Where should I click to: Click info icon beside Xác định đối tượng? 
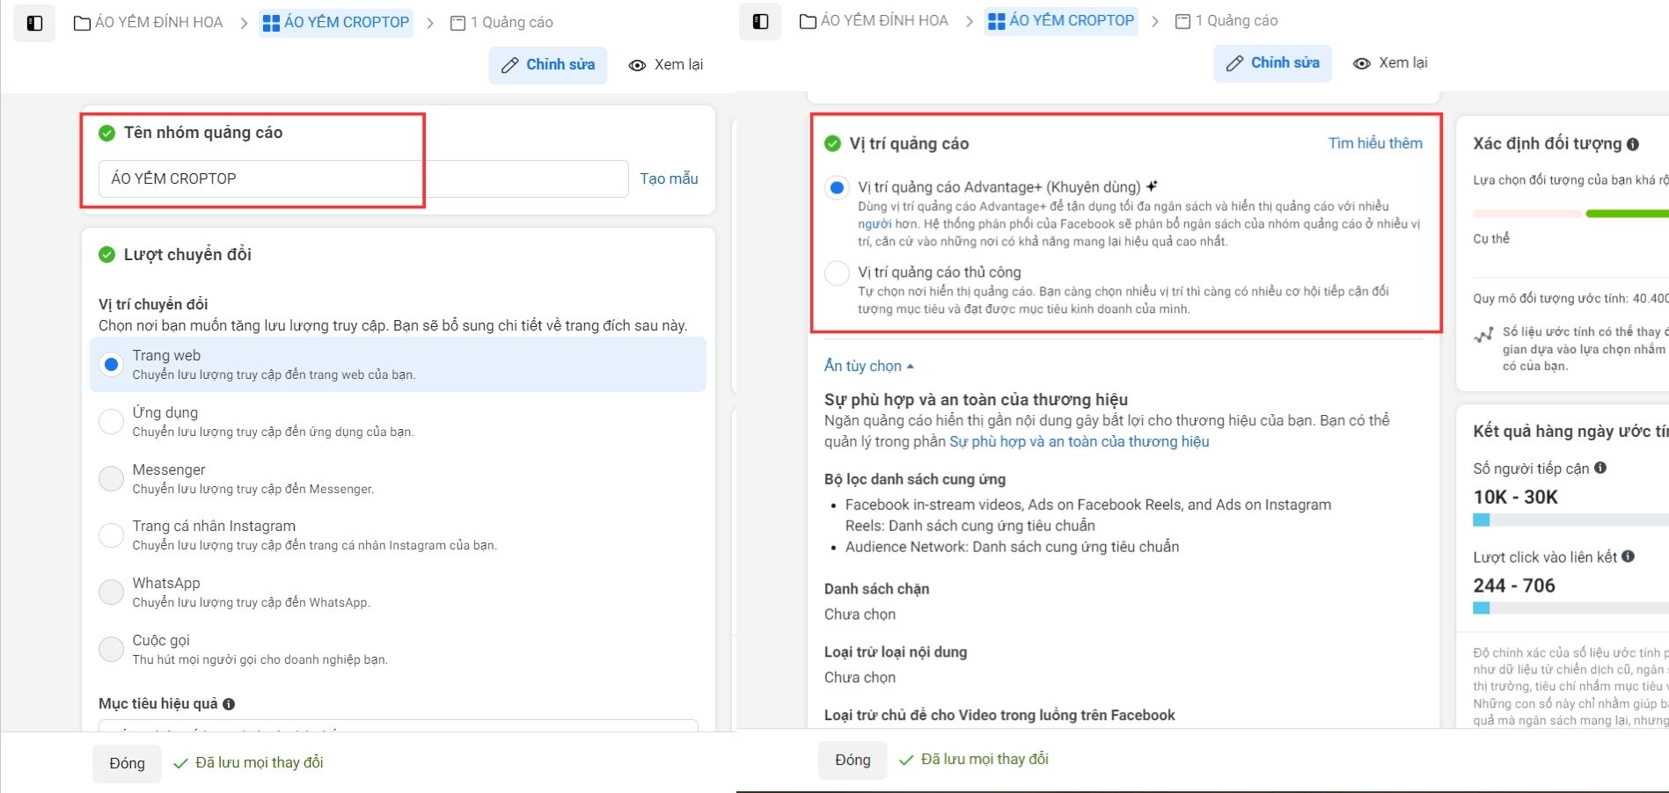pos(1633,144)
